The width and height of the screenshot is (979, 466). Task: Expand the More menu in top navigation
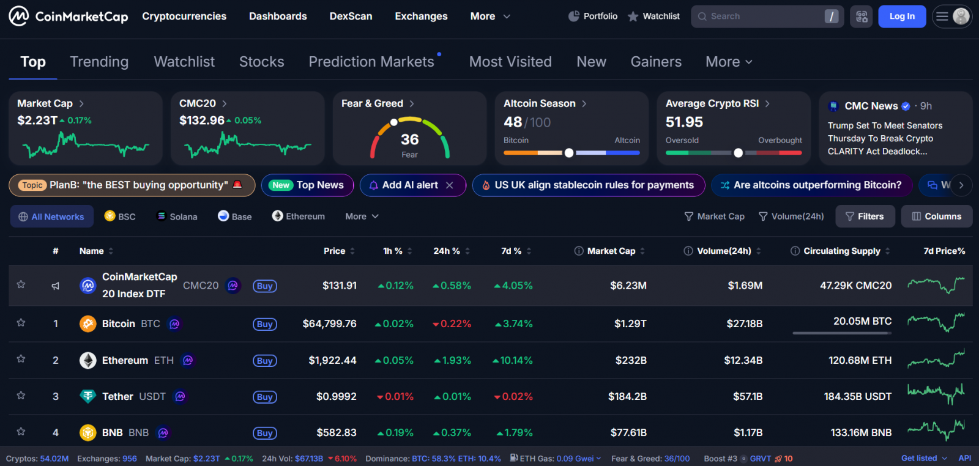[490, 17]
